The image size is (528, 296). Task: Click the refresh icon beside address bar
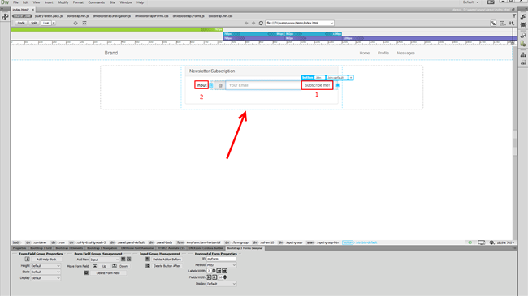(261, 24)
